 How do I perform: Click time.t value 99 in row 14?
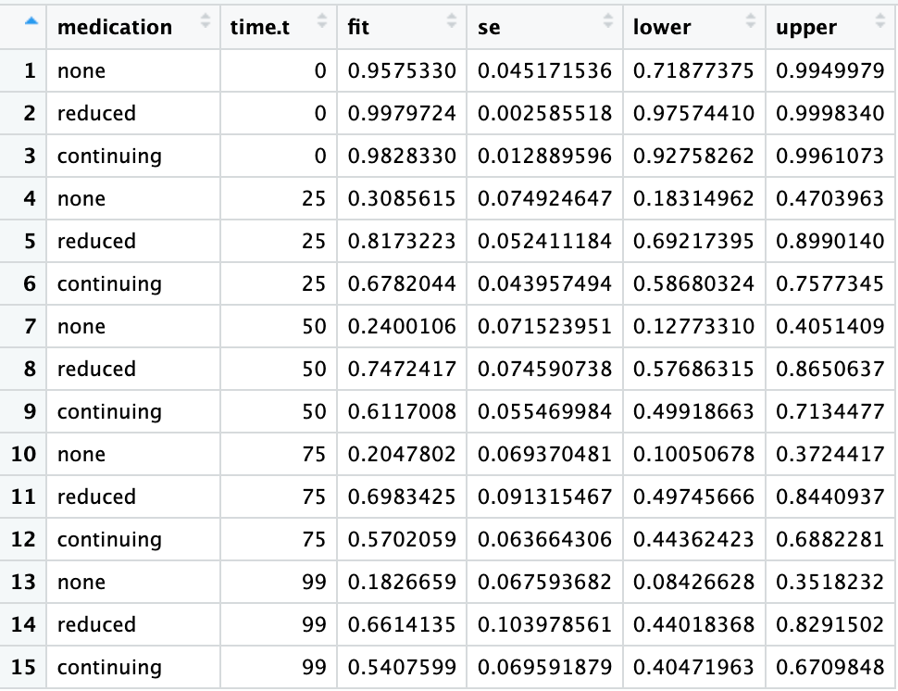point(314,624)
